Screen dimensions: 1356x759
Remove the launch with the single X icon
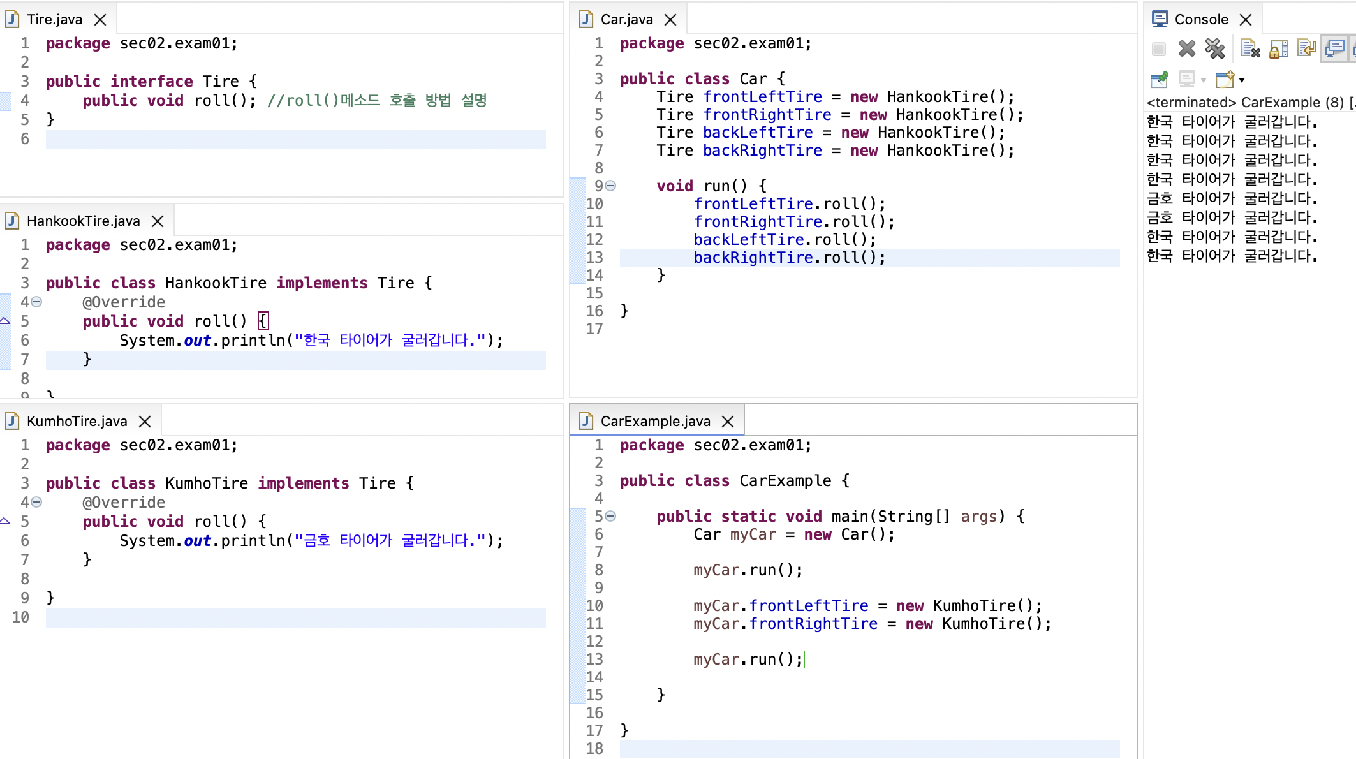click(1187, 48)
